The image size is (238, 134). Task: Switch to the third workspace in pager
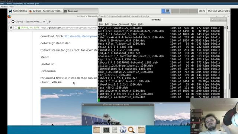(x=184, y=11)
